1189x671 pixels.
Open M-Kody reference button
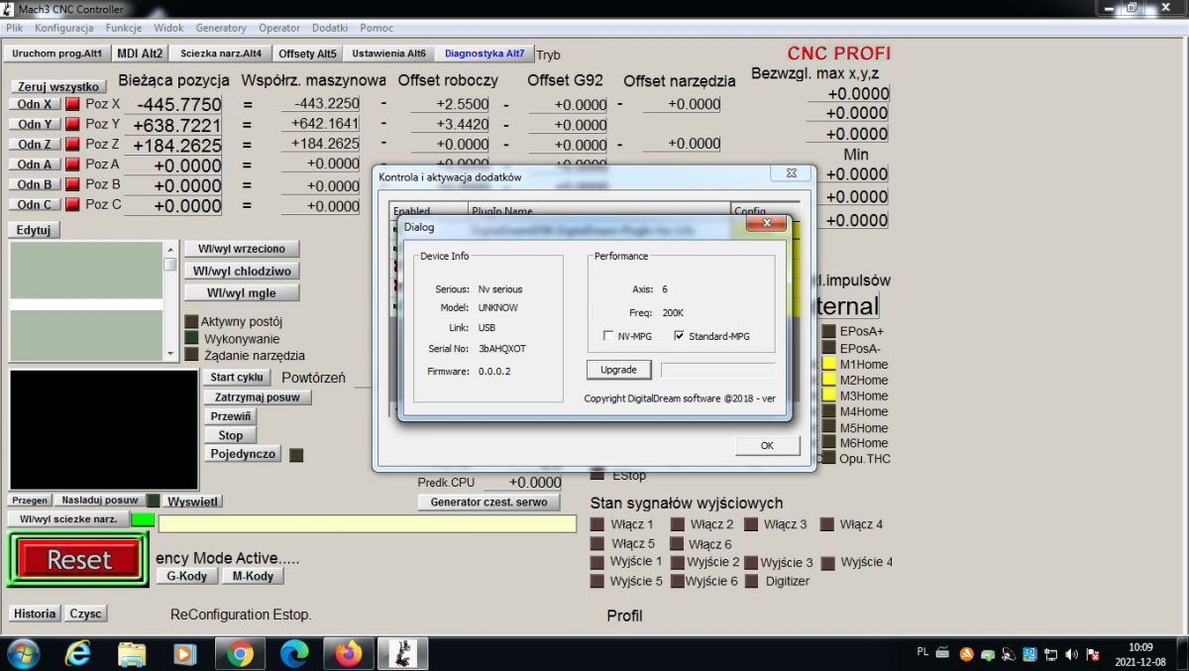tap(253, 576)
